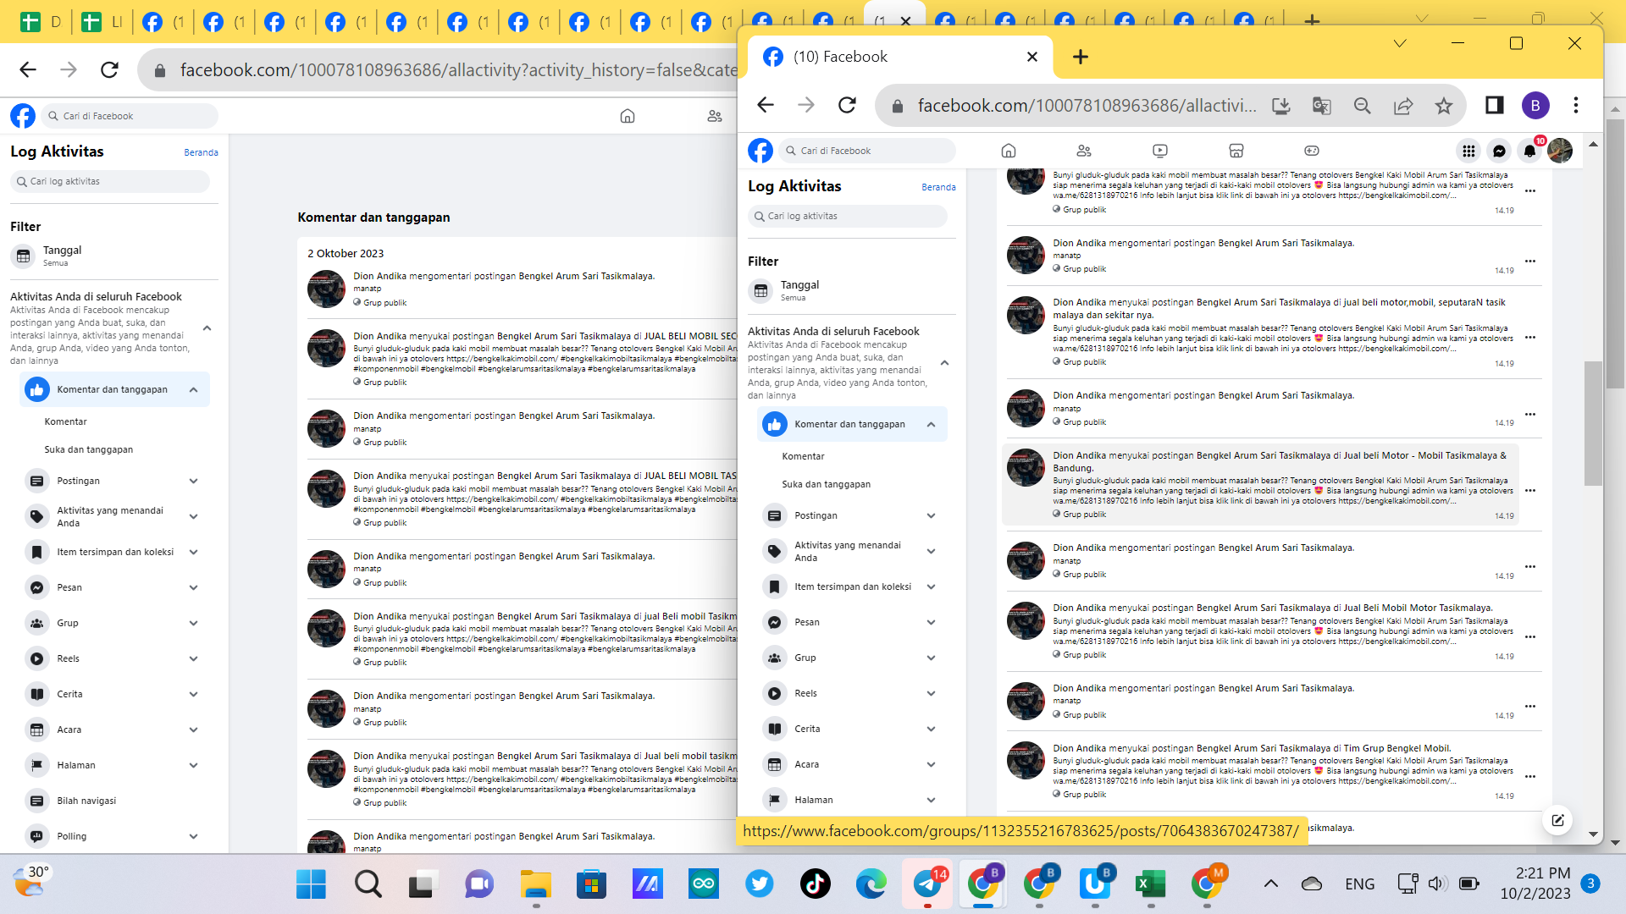This screenshot has width=1626, height=914.
Task: Expand Postingan section in front window
Action: pyautogui.click(x=932, y=515)
